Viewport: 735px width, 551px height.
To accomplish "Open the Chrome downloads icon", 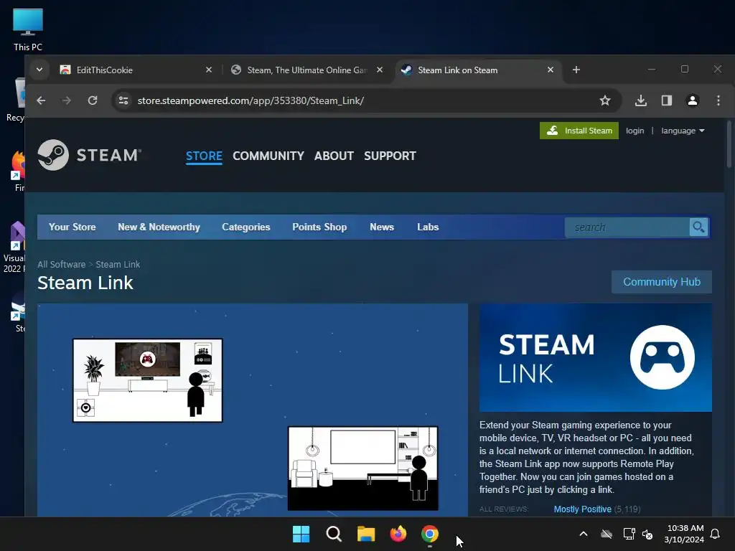I will tap(641, 100).
